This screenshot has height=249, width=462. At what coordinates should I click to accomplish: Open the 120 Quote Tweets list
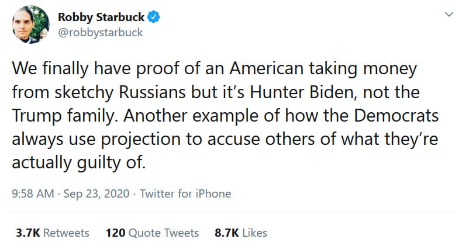coord(152,233)
